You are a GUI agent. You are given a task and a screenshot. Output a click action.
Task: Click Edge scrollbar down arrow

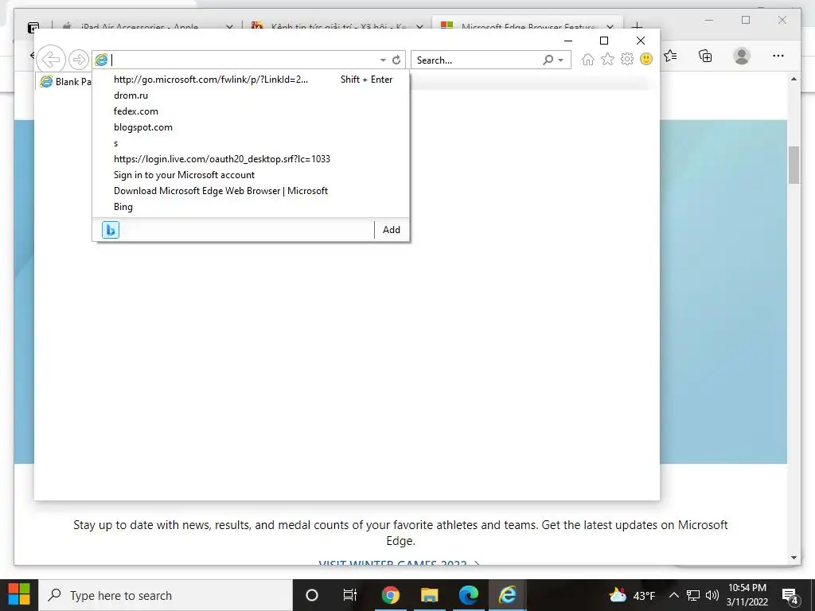[794, 558]
